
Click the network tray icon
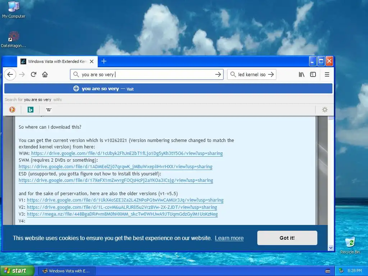341,271
